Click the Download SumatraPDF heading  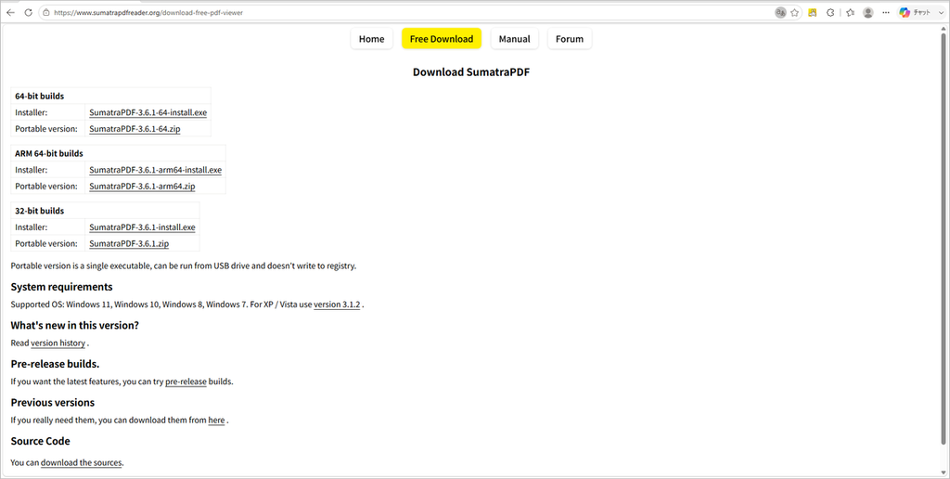(x=471, y=72)
